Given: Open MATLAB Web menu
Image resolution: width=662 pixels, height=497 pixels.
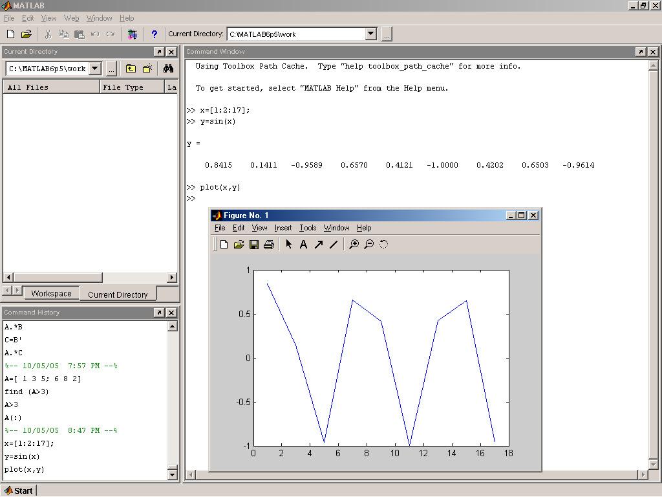Looking at the screenshot, I should click(x=71, y=18).
